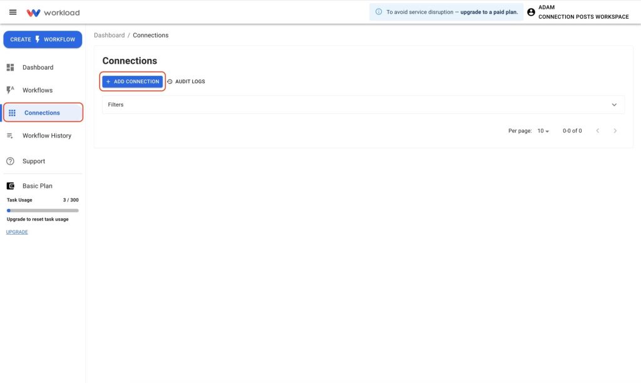Click the Dashboard breadcrumb link
This screenshot has width=641, height=383.
coord(109,35)
